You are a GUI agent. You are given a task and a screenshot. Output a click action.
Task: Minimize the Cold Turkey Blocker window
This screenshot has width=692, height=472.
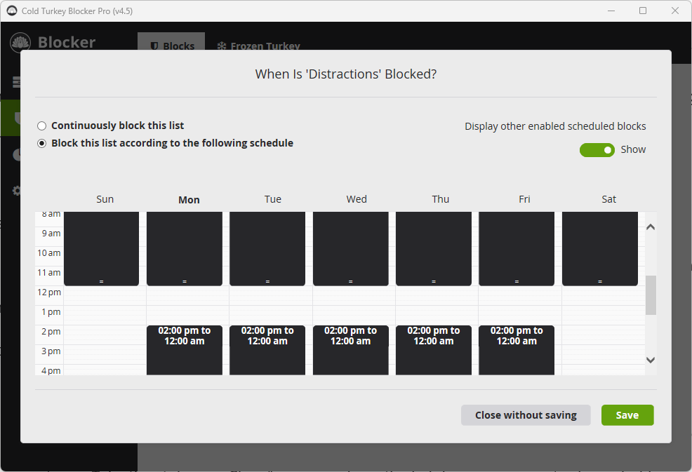[x=611, y=11]
